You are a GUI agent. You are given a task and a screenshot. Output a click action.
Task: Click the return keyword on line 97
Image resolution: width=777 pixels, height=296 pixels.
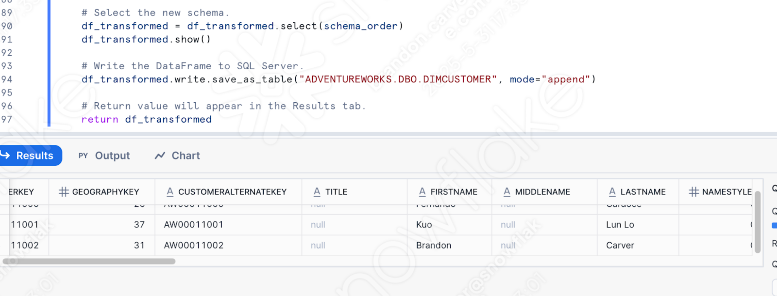pos(100,119)
